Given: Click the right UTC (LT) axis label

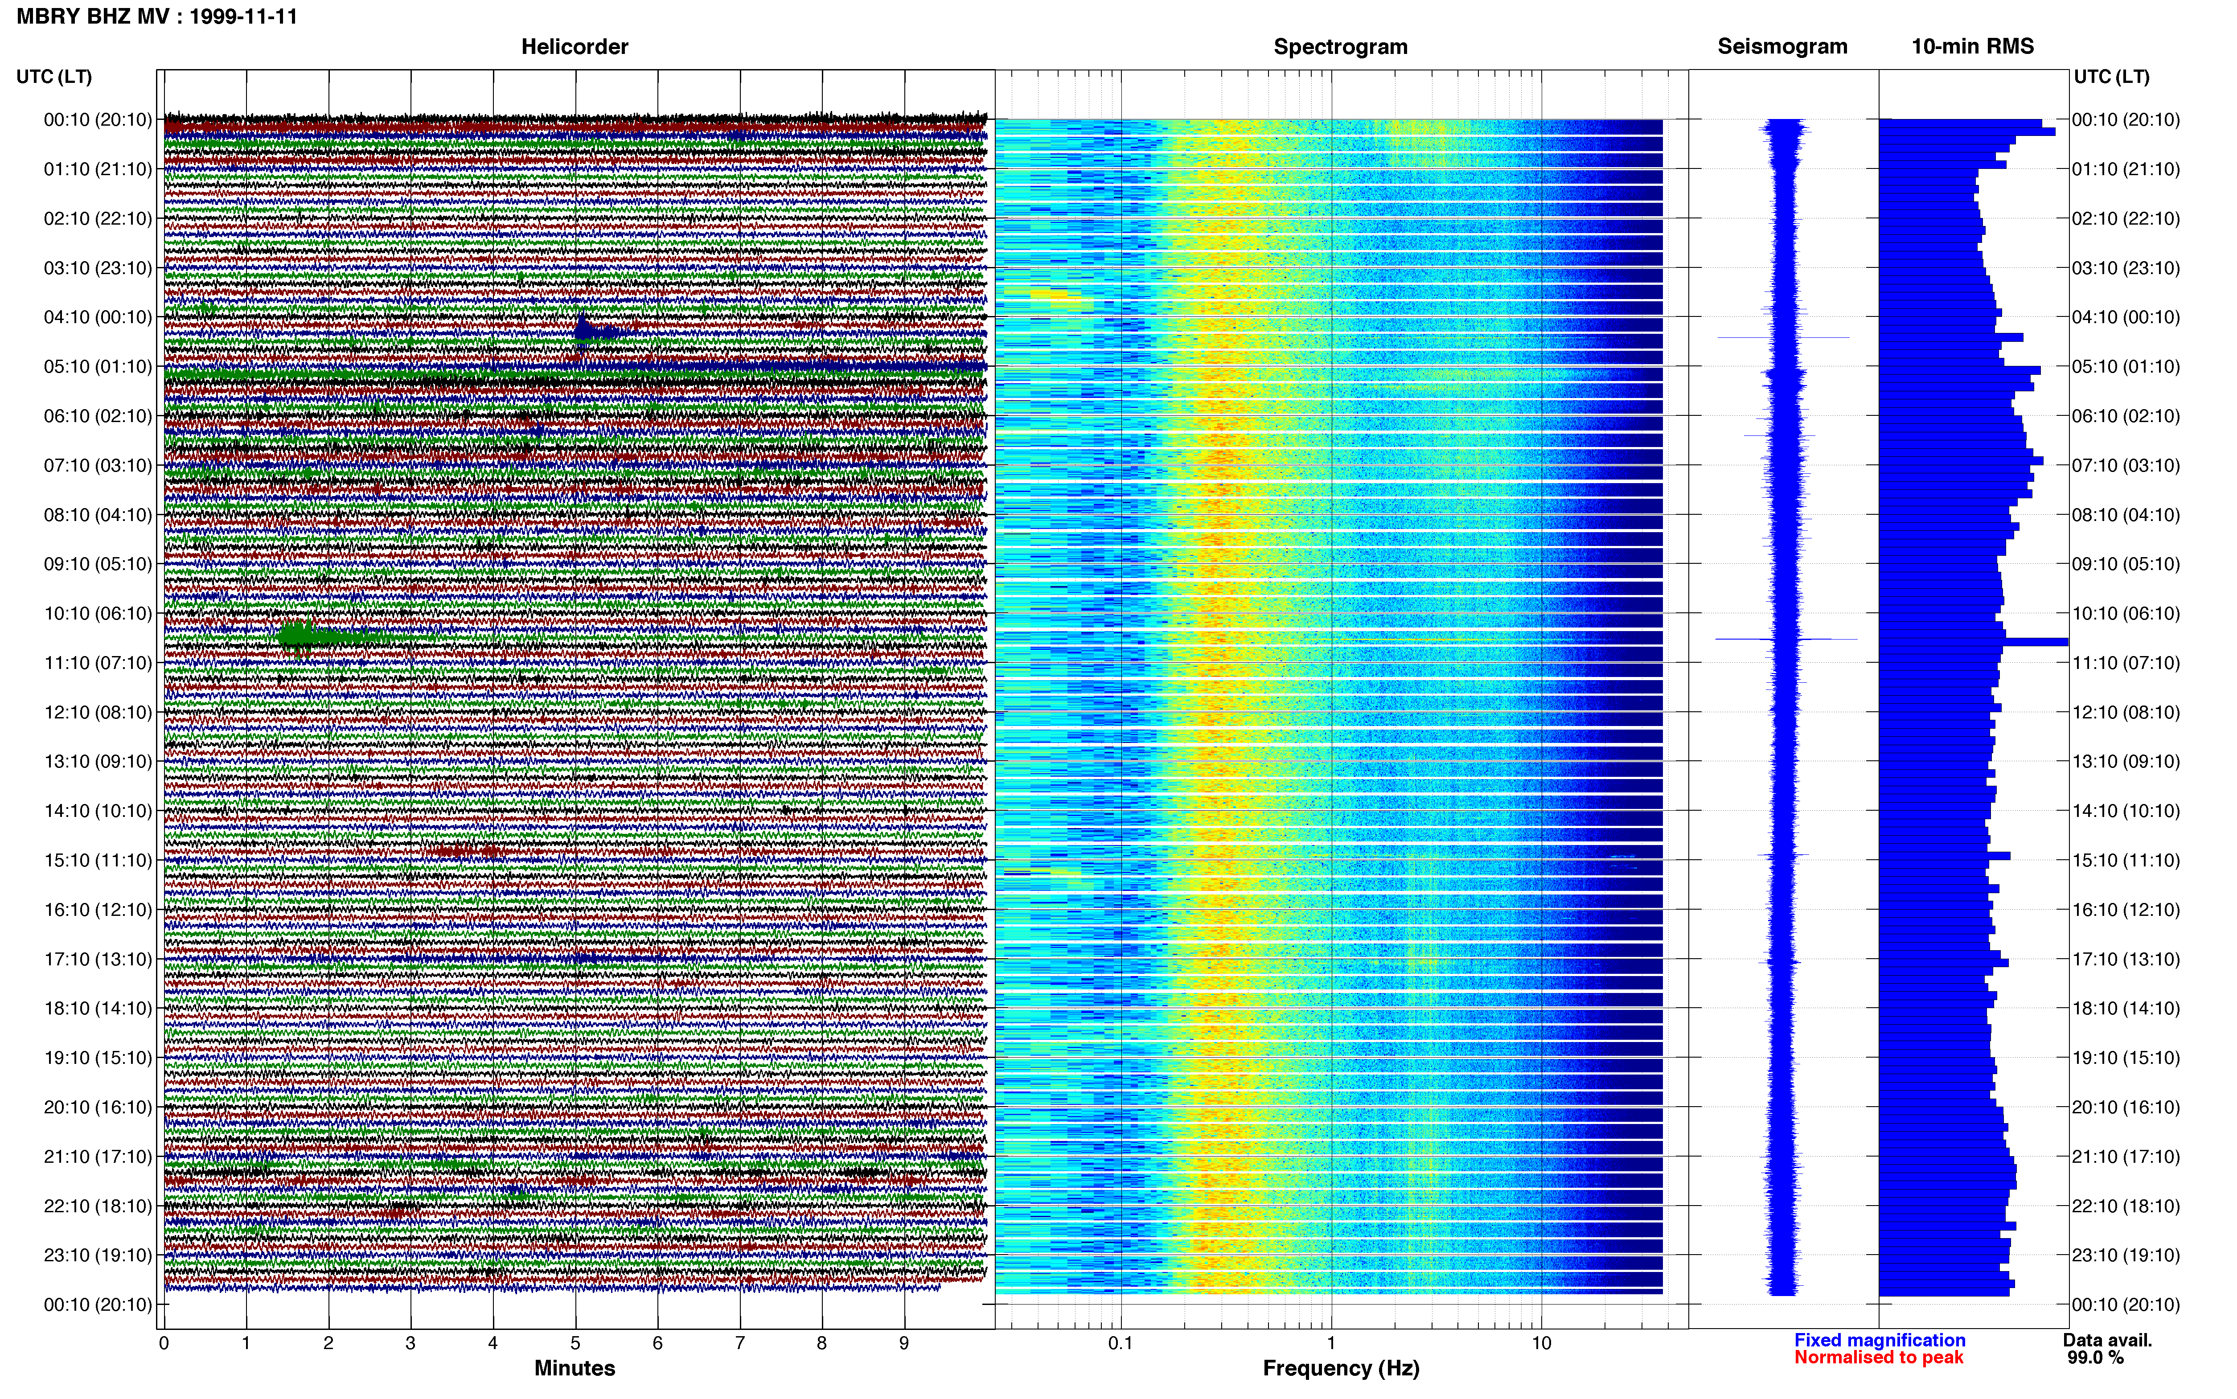Looking at the screenshot, I should tap(2111, 77).
